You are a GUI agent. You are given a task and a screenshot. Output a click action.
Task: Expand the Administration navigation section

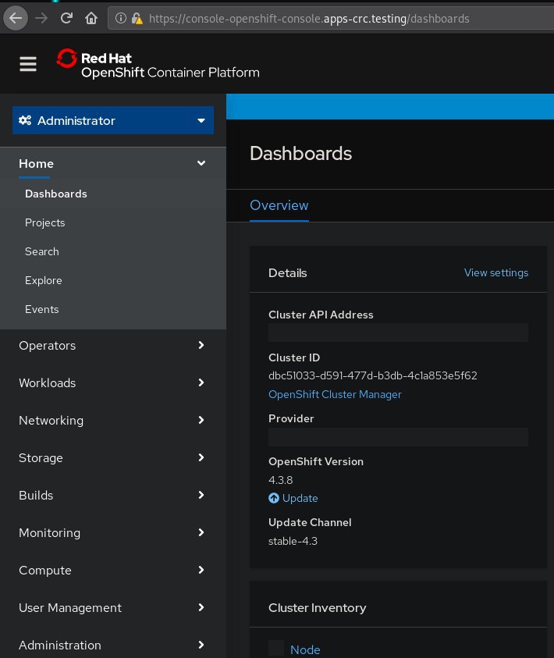(113, 645)
